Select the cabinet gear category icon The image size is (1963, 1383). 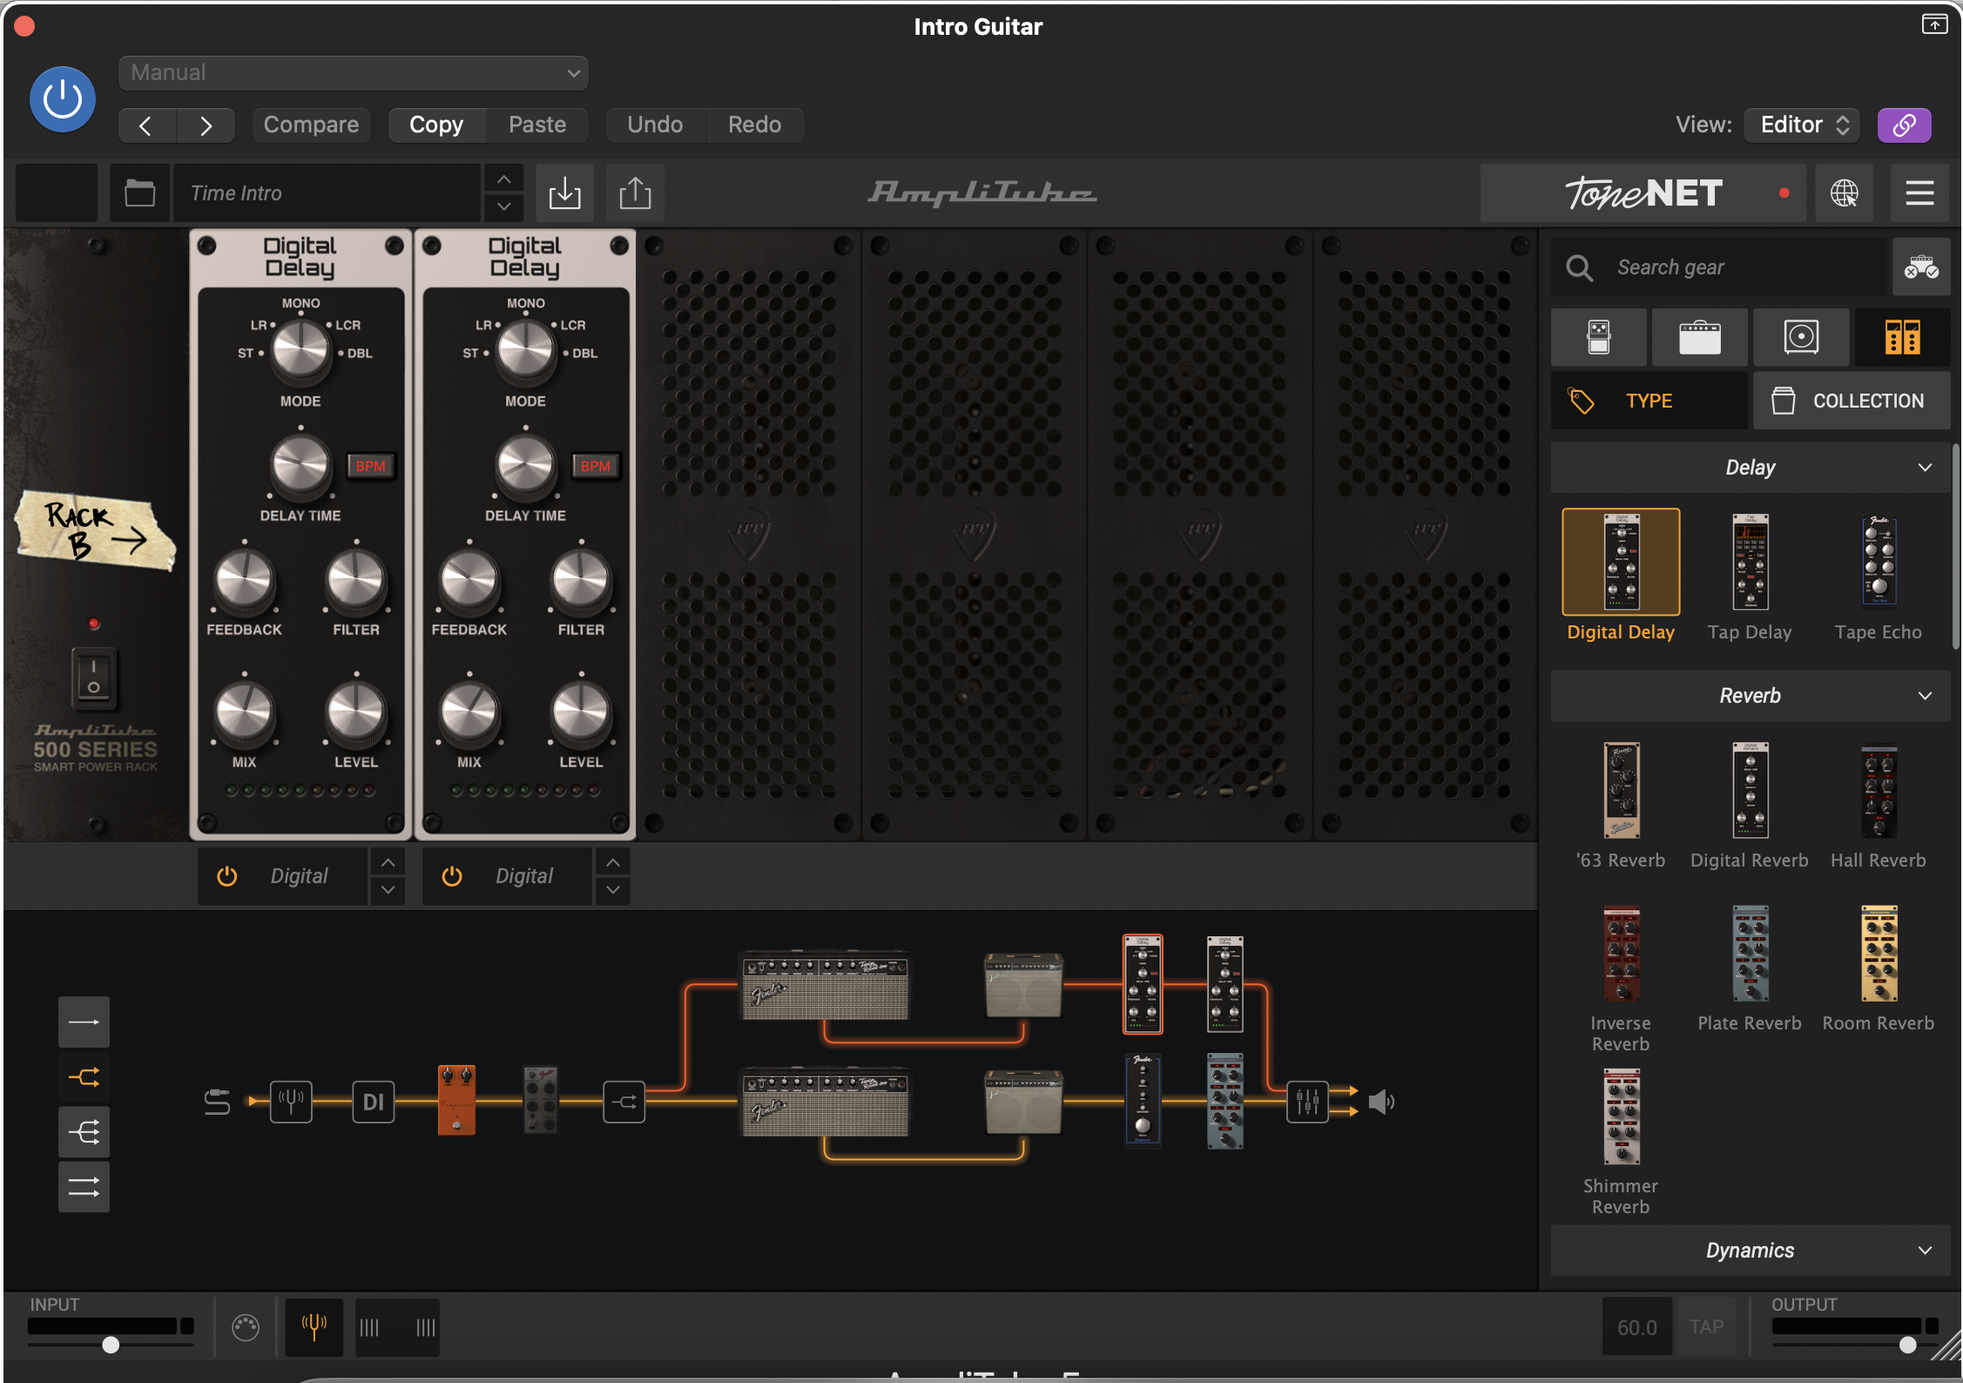click(x=1801, y=337)
